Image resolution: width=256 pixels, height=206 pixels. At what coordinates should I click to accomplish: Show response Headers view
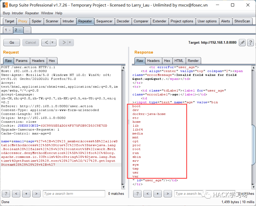[153, 61]
